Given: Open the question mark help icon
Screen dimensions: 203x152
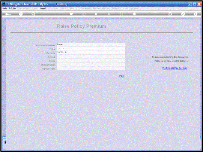Looking at the screenshot, I should coord(21,14).
